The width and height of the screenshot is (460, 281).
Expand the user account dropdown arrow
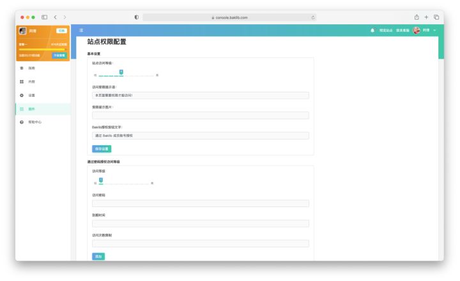[x=434, y=30]
